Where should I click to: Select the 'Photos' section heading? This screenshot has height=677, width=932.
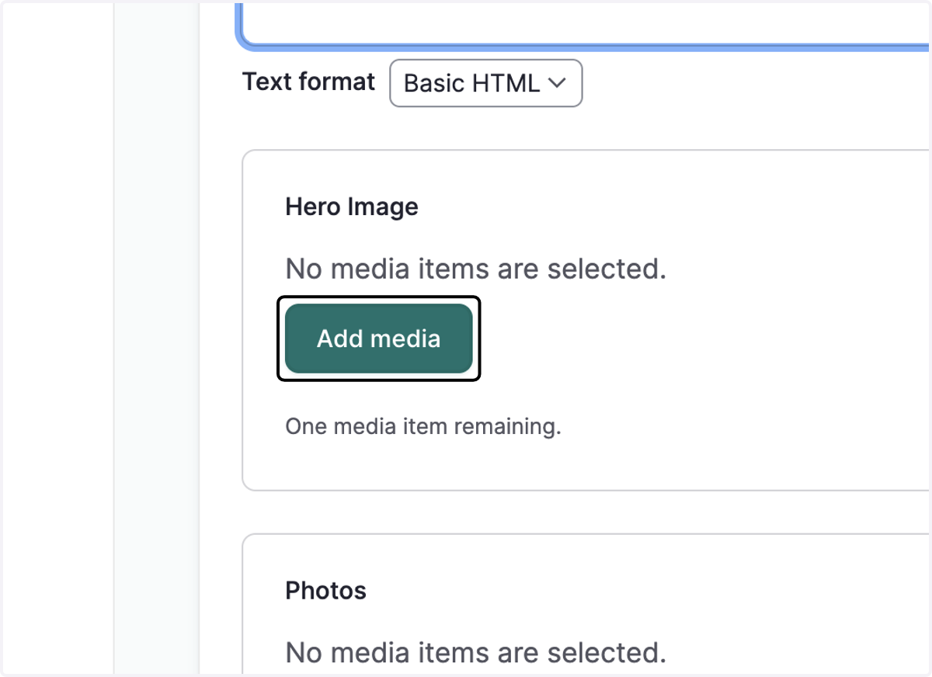[x=326, y=591]
